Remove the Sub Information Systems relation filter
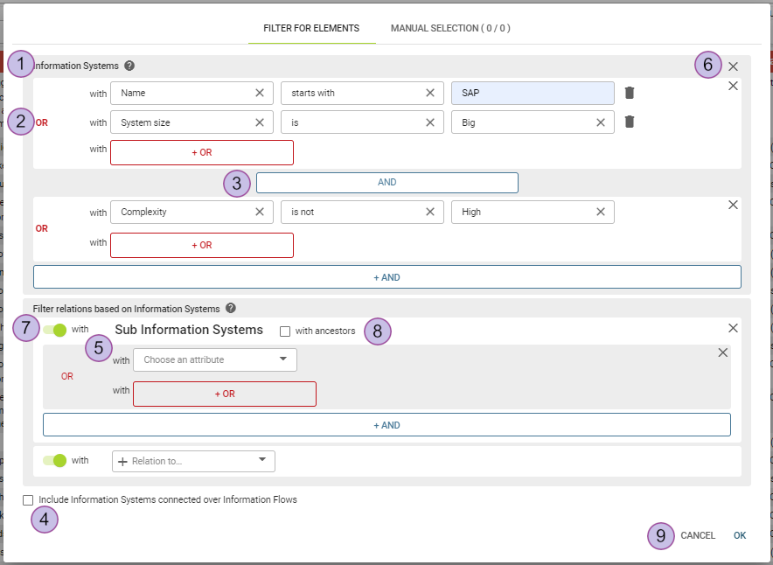This screenshot has height=565, width=773. [x=733, y=328]
